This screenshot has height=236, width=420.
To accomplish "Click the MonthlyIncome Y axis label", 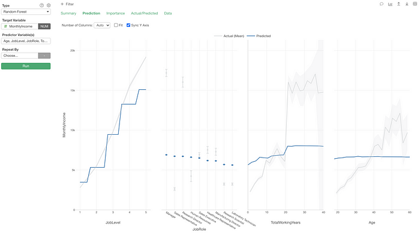I will pos(64,125).
